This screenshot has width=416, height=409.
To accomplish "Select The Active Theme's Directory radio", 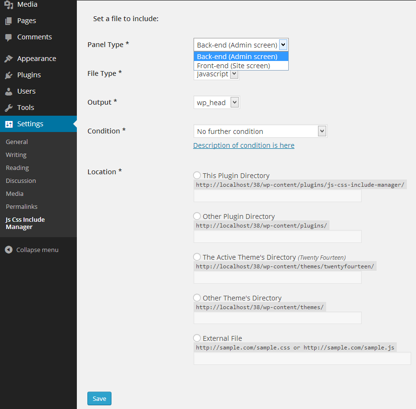I will 197,257.
